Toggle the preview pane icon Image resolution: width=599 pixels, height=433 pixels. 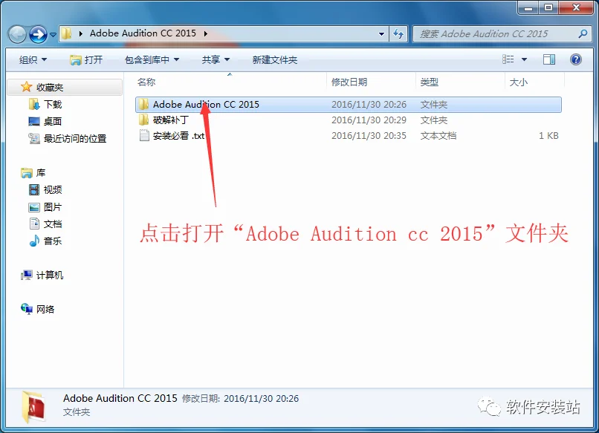549,59
